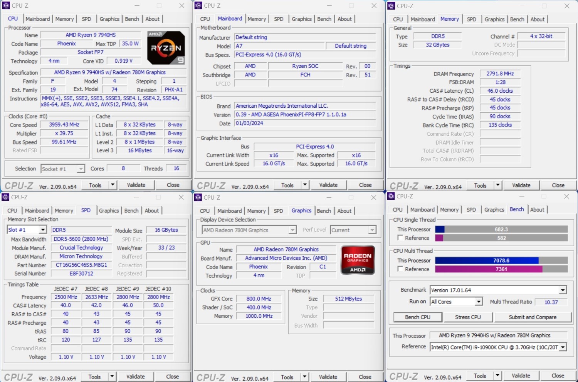Expand the Perf Level Current dropdown
The image size is (578, 382).
(372, 230)
